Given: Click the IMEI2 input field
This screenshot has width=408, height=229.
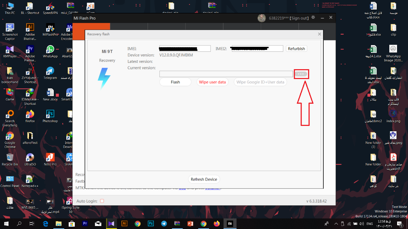Looking at the screenshot, I should point(257,49).
